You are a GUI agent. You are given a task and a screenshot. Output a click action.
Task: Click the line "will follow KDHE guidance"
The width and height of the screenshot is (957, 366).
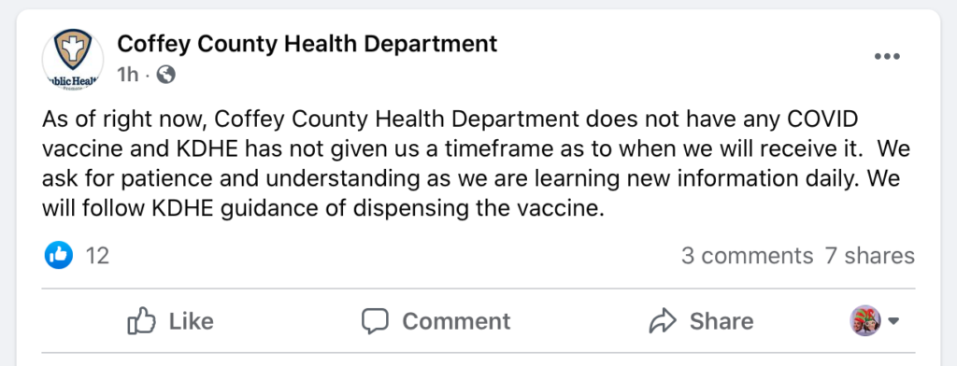[322, 208]
